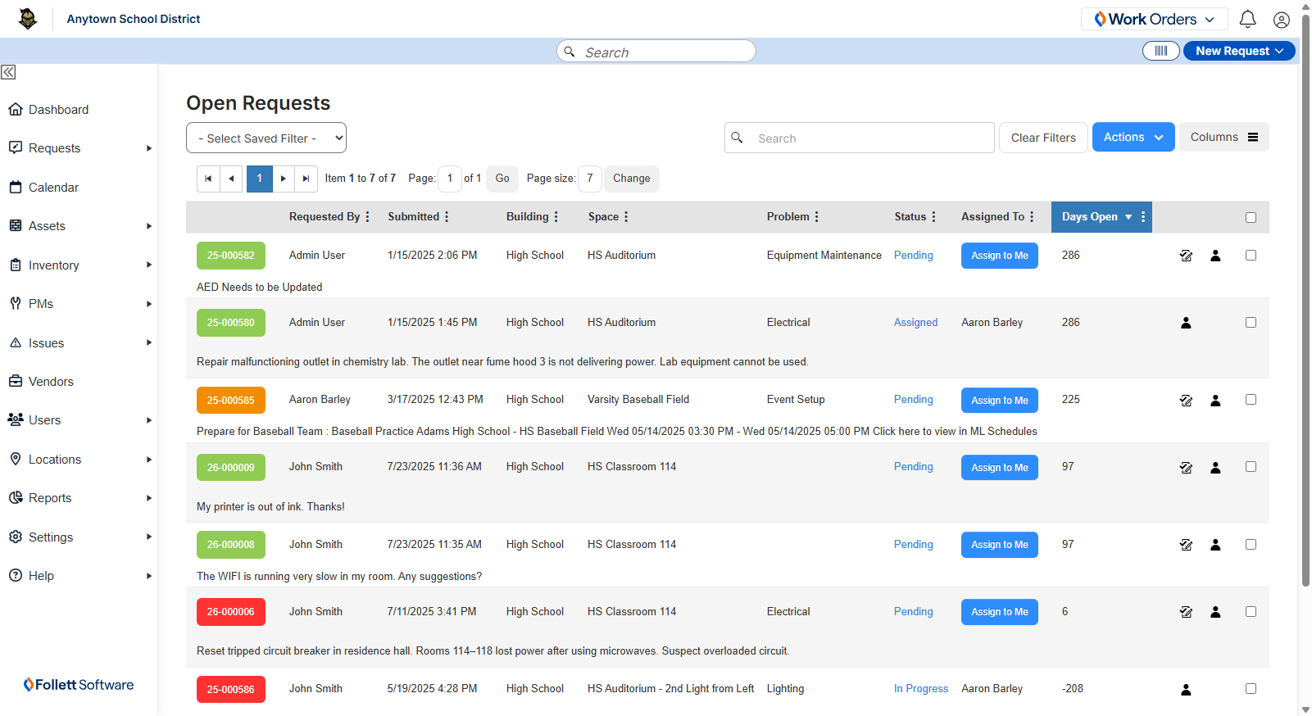Screen dimensions: 1312x716
Task: Open the Actions dropdown
Action: [1133, 137]
